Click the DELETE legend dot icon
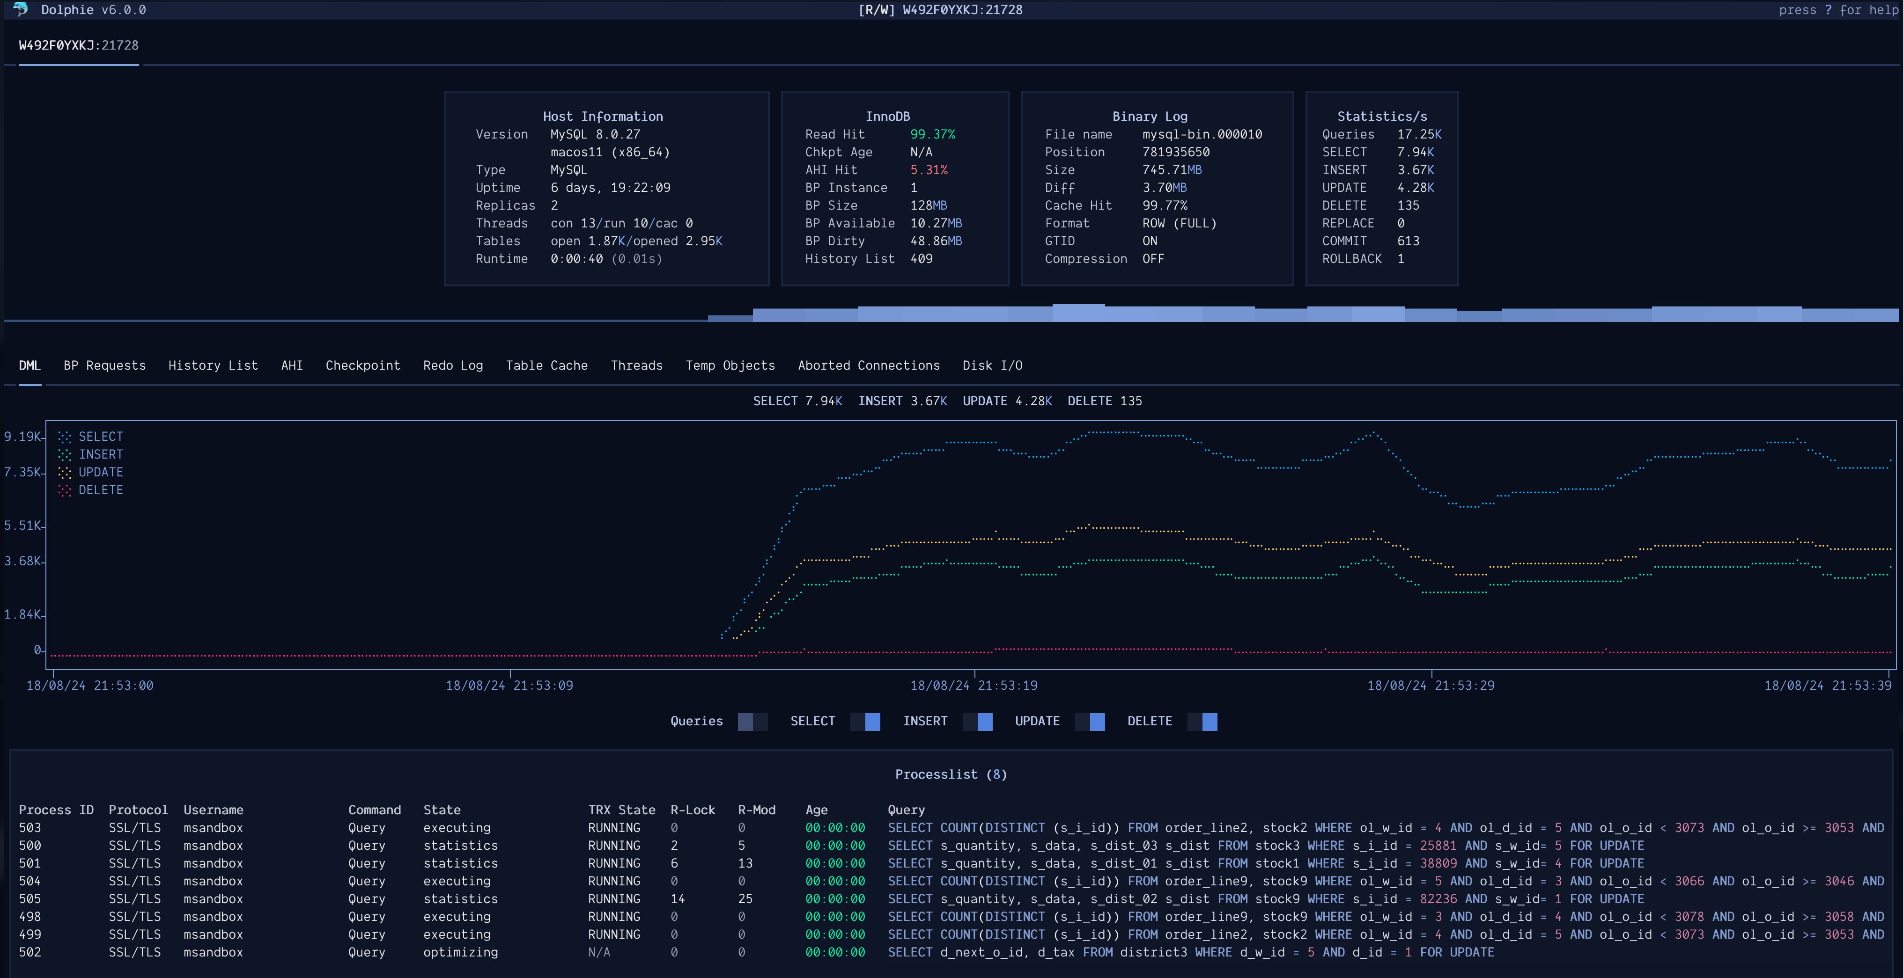Viewport: 1903px width, 978px height. [64, 490]
